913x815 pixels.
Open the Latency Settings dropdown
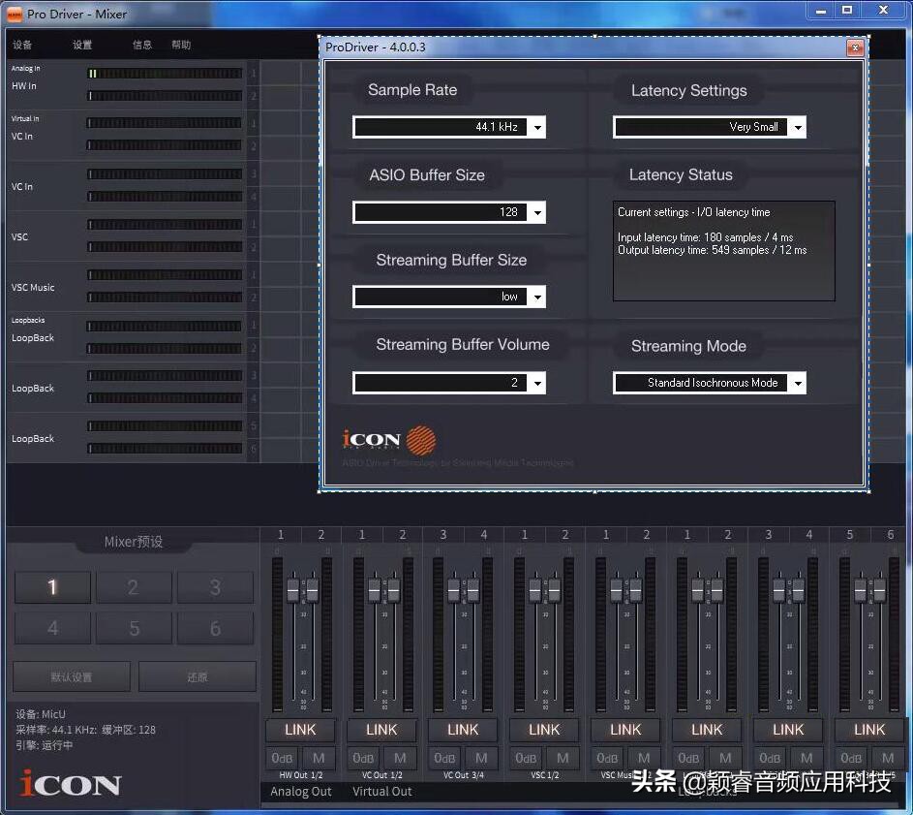click(x=797, y=127)
